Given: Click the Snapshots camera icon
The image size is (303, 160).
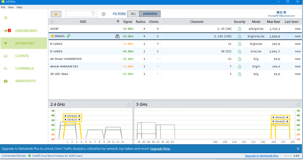Looking at the screenshot, I should 5,81.
